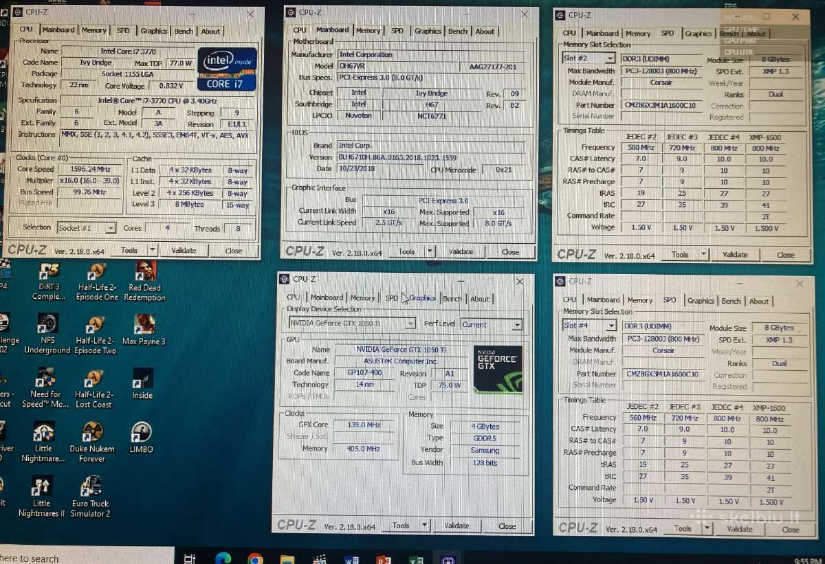Viewport: 825px width, 564px height.
Task: Launch Google Chrome from the taskbar
Action: pos(255,558)
